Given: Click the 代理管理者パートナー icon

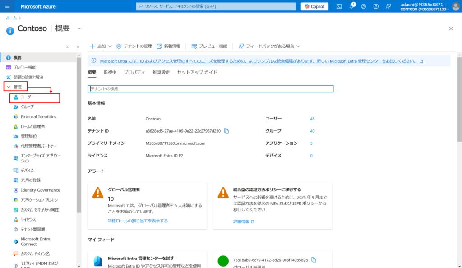Looking at the screenshot, I should (x=16, y=146).
